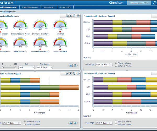Image resolution: width=157 pixels, height=131 pixels.
Task: Open options grid icon in Impact and Performance panel
Action: pos(67,16)
